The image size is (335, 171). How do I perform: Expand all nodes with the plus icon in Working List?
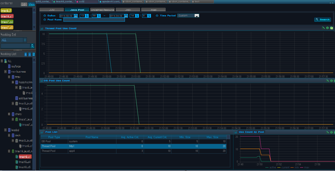click(x=26, y=54)
